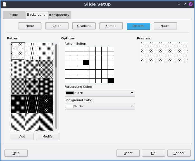Choose the second pattern in the top row
The image size is (195, 161).
click(x=32, y=51)
